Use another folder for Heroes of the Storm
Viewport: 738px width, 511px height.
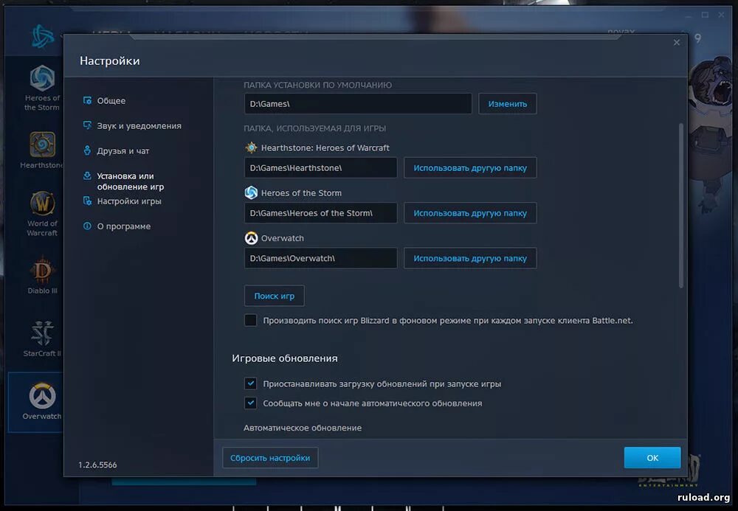[x=469, y=213]
